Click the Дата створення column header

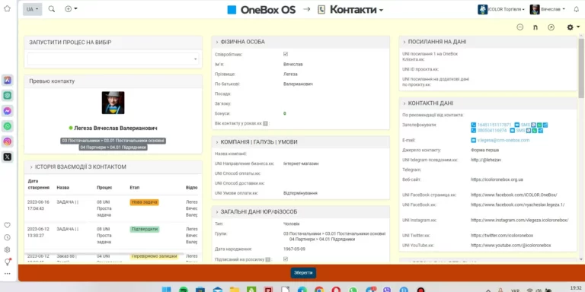(38, 184)
